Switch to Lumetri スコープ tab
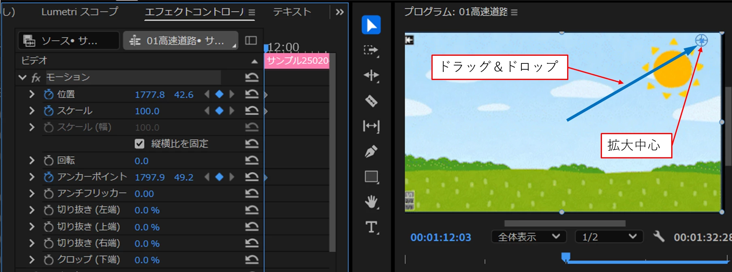Screen dimensions: 732x272 click(x=79, y=12)
